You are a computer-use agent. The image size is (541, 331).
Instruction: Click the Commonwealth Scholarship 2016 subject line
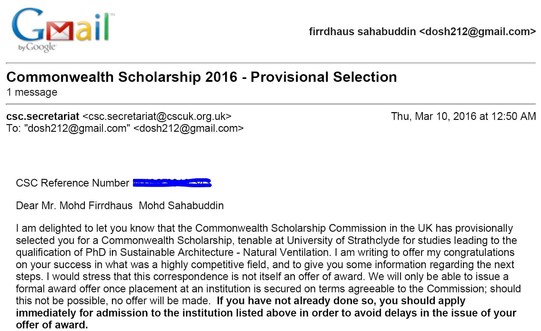tap(202, 77)
